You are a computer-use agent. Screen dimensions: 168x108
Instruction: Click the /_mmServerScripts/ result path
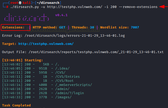tap(74, 85)
